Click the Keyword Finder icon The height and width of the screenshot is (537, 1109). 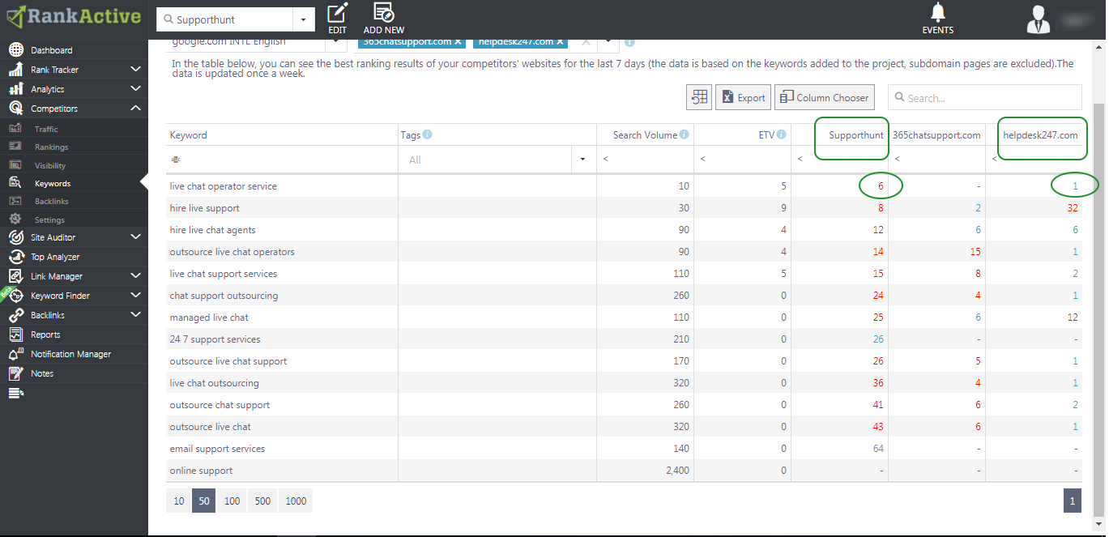pyautogui.click(x=16, y=296)
